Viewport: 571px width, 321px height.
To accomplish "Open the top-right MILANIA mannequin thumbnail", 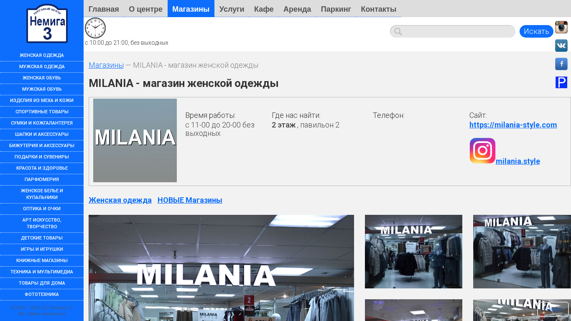I will (522, 252).
